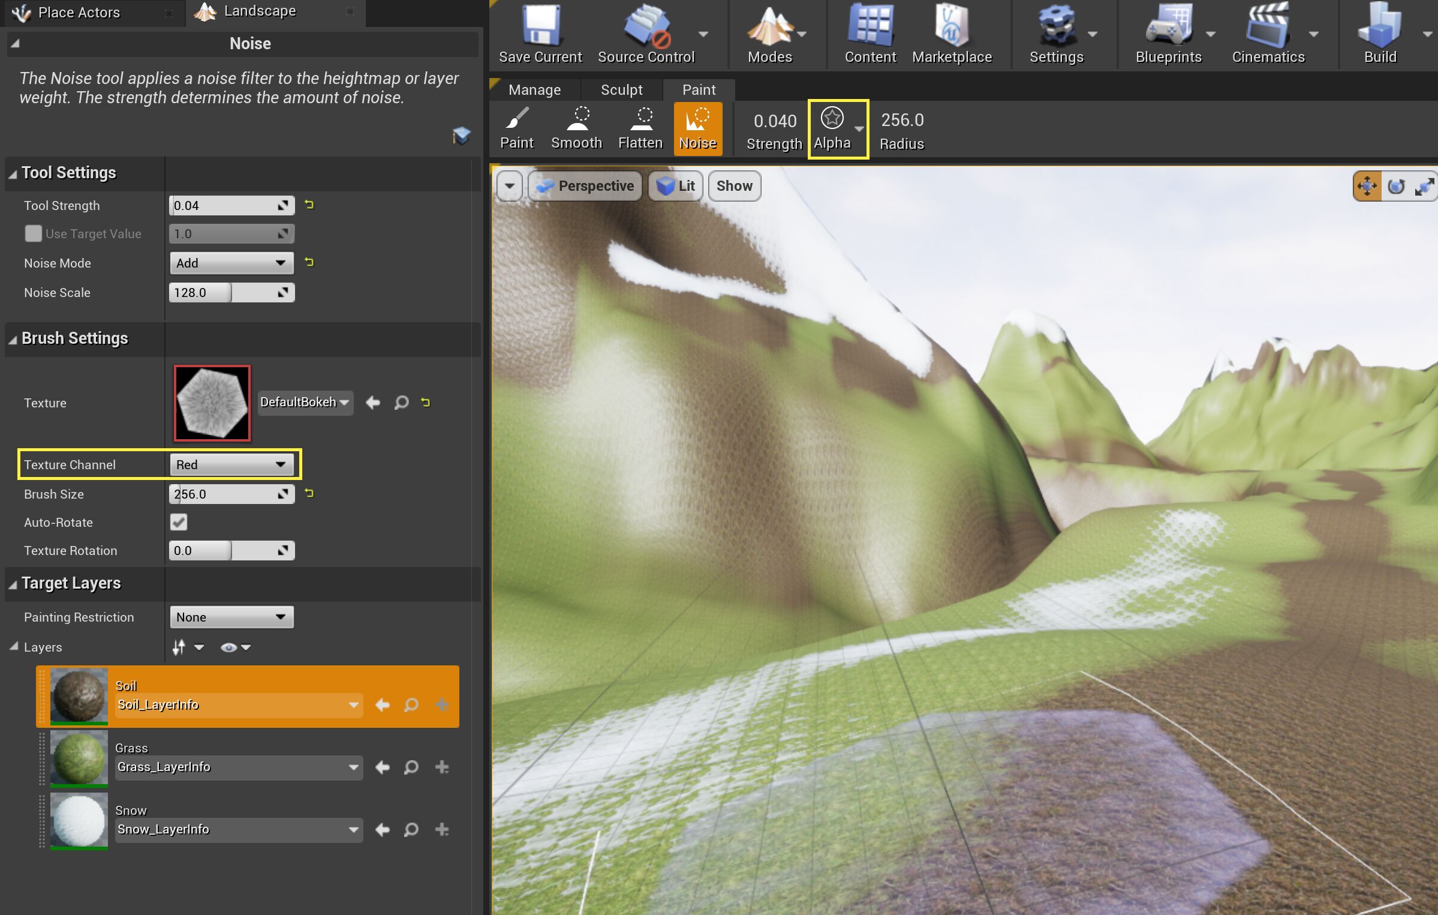This screenshot has height=915, width=1438.
Task: Enable Use Target Value
Action: pos(33,233)
